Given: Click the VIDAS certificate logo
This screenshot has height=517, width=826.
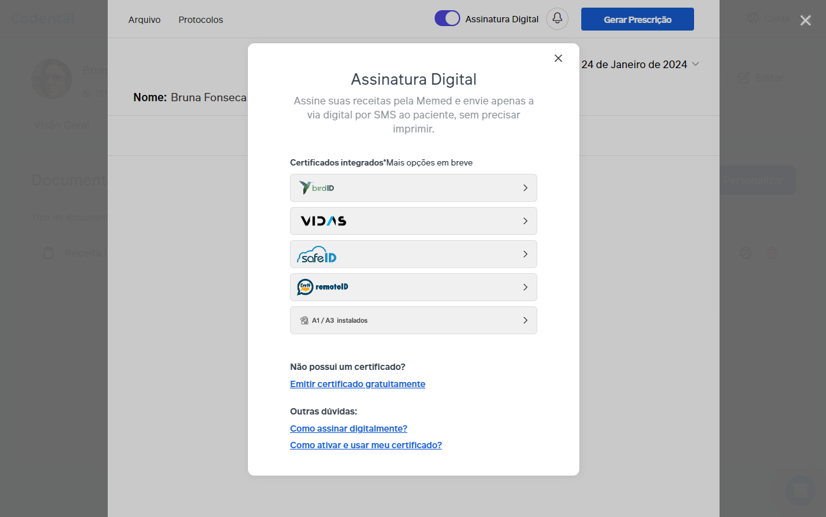Looking at the screenshot, I should pos(323,221).
